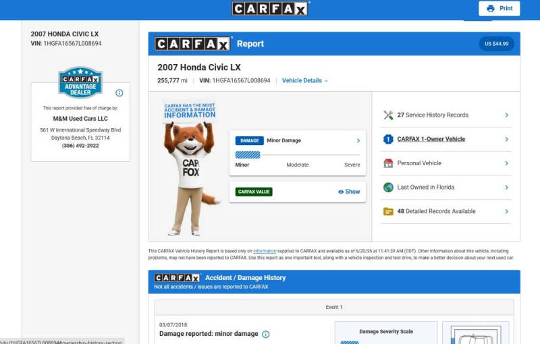Expand the 1-Owner Vehicle chevron
This screenshot has width=540, height=344.
(x=506, y=140)
